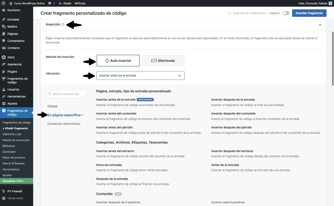Click the Comentarios speech bubble icon
The height and width of the screenshot is (206, 334).
4,41
